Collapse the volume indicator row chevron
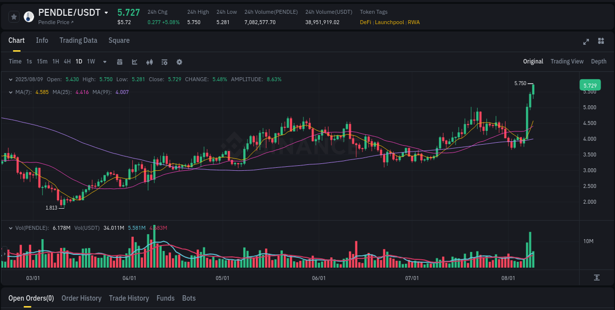The height and width of the screenshot is (310, 615). point(11,228)
